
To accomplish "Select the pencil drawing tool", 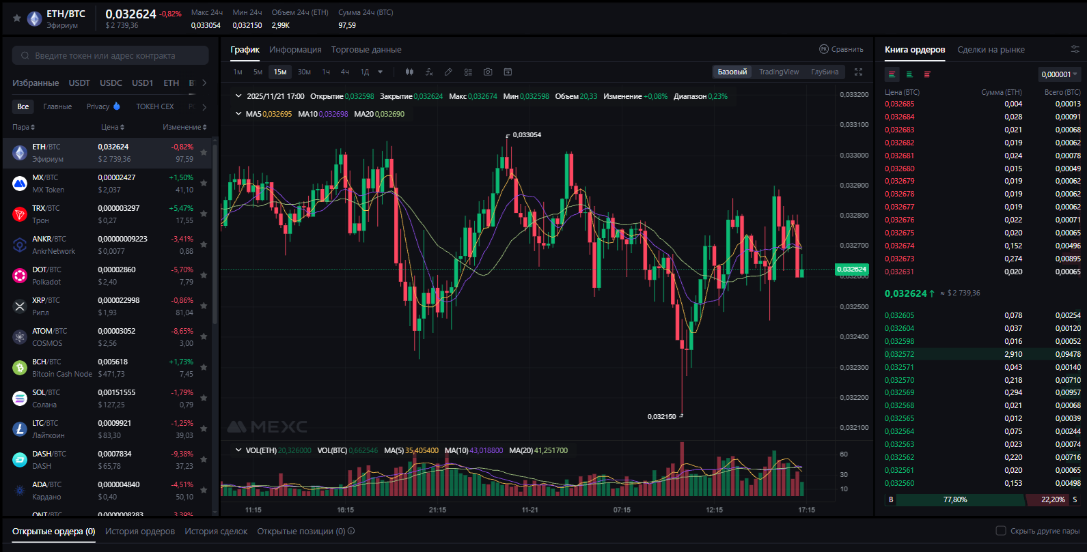I will pos(448,72).
